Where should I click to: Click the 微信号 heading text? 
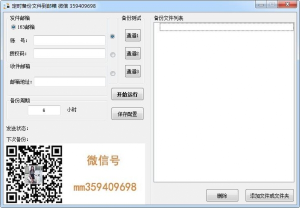[103, 160]
